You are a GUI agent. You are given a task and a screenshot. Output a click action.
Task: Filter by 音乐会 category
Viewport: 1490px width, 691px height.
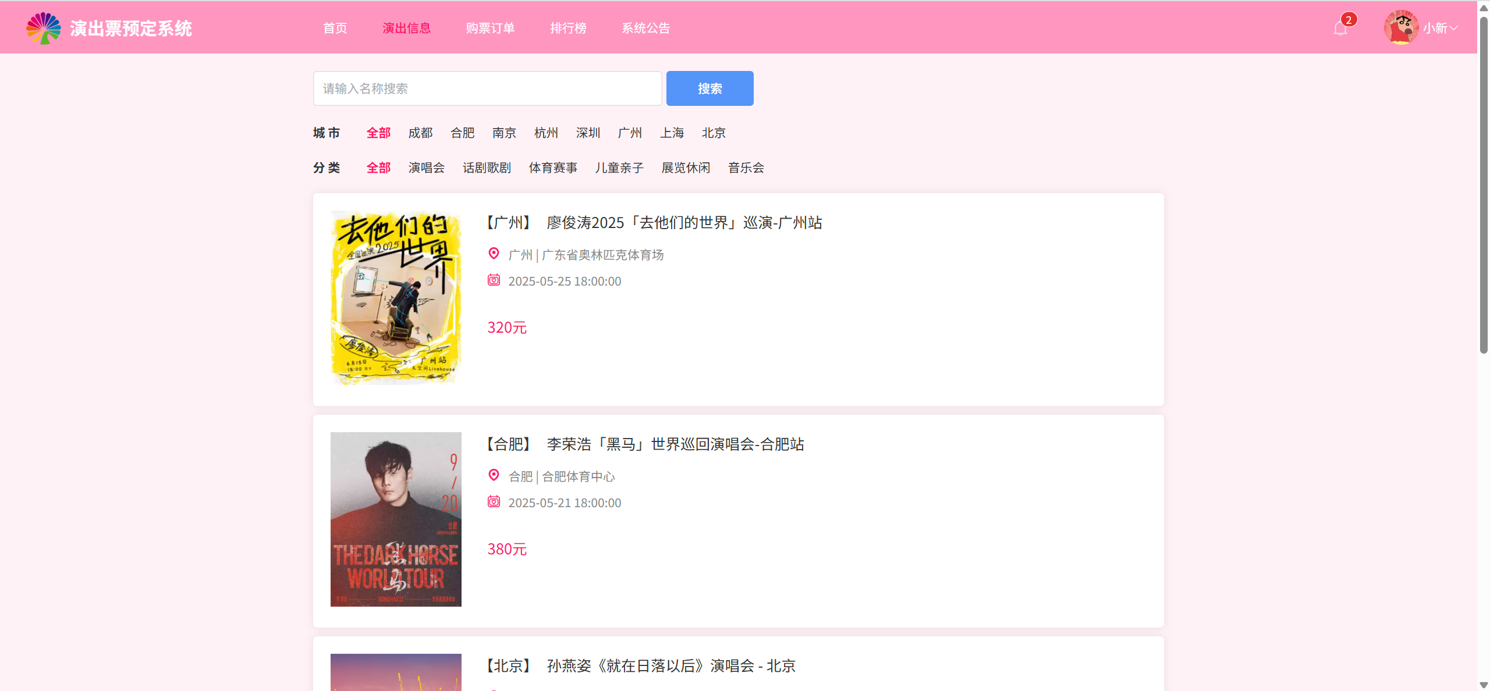746,168
